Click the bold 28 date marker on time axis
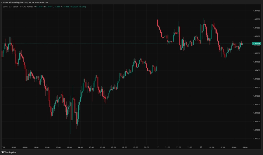This screenshot has width=263, height=155. coord(201,147)
